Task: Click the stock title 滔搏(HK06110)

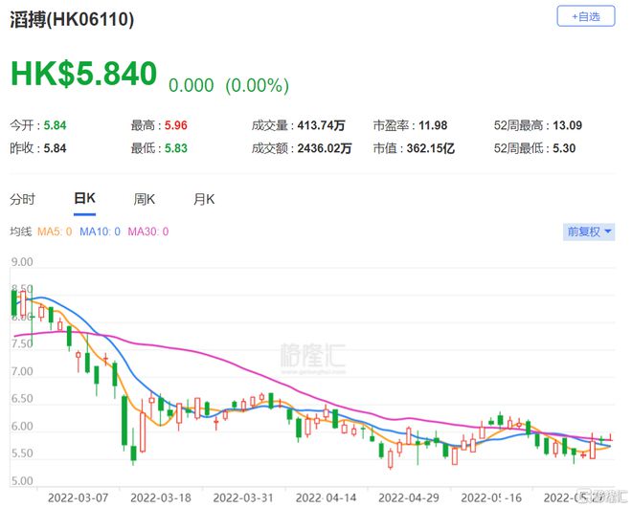Action: 72,19
